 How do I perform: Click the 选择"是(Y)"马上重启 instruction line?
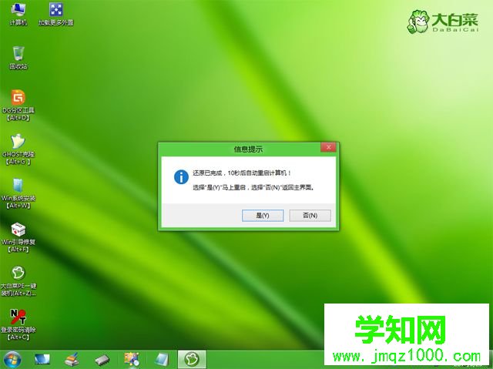[253, 188]
